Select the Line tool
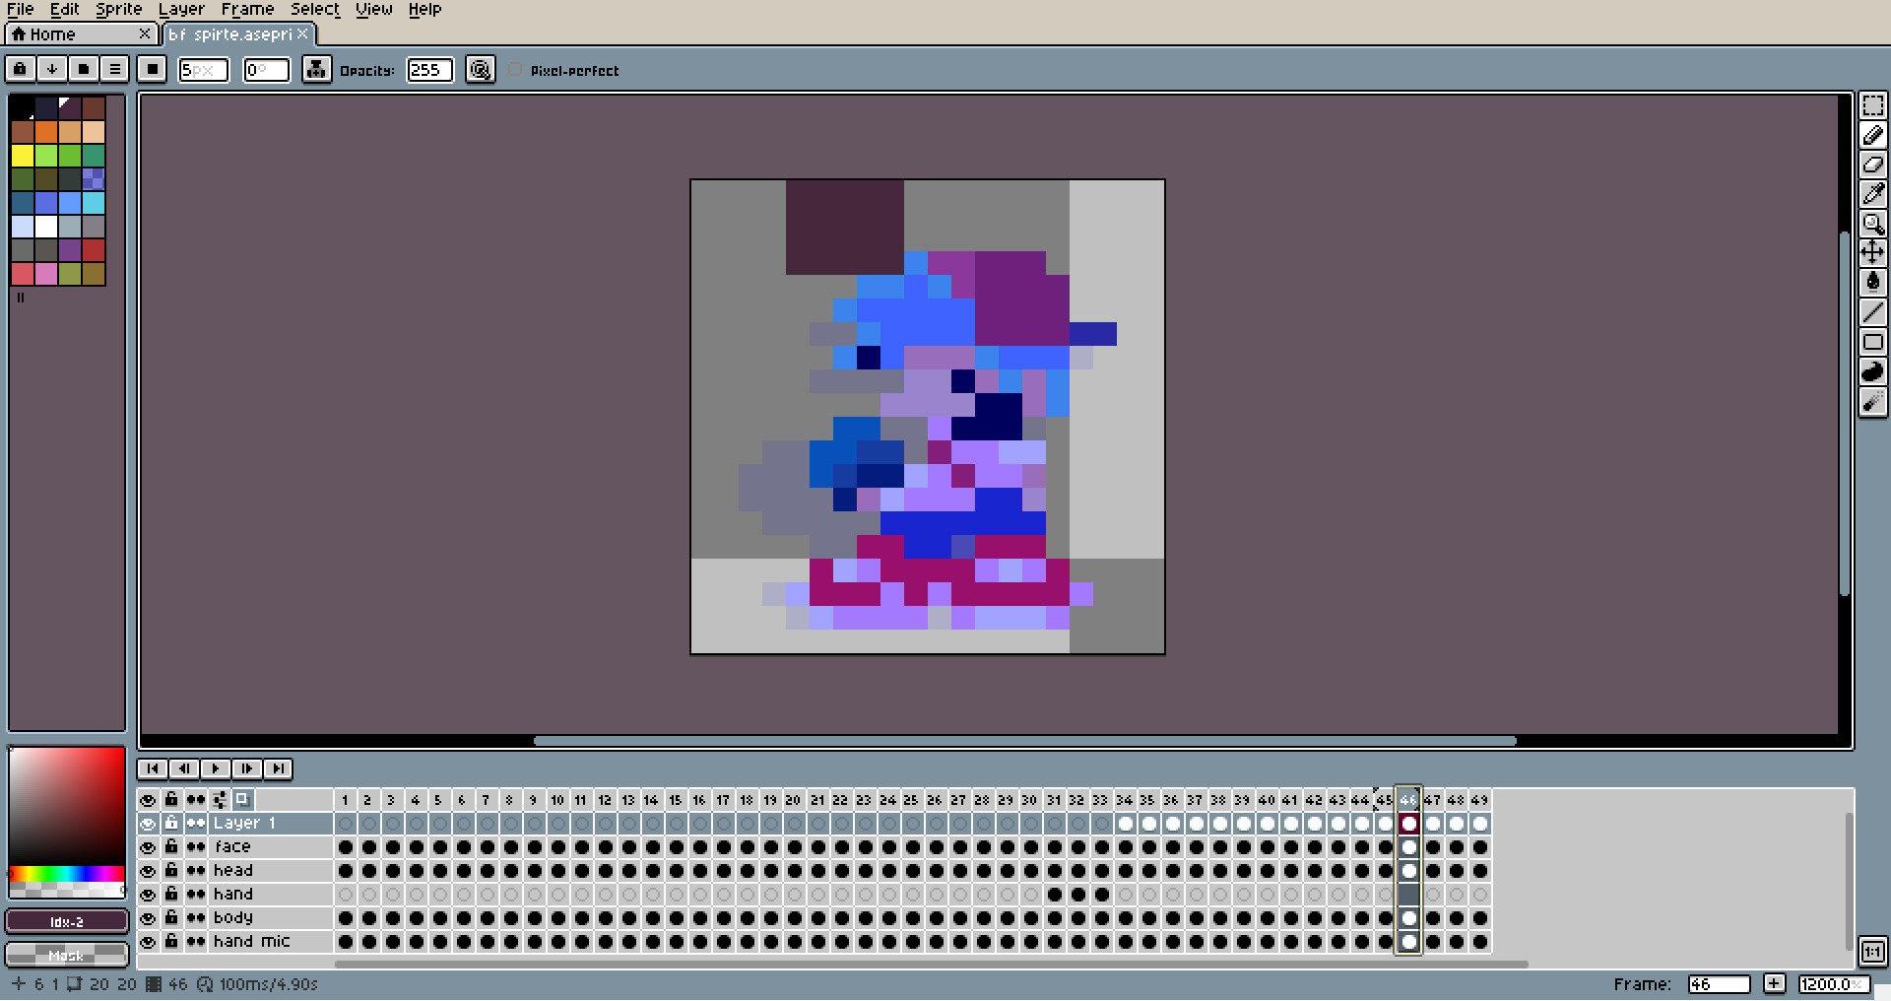Viewport: 1891px width, 1001px height. click(1872, 312)
